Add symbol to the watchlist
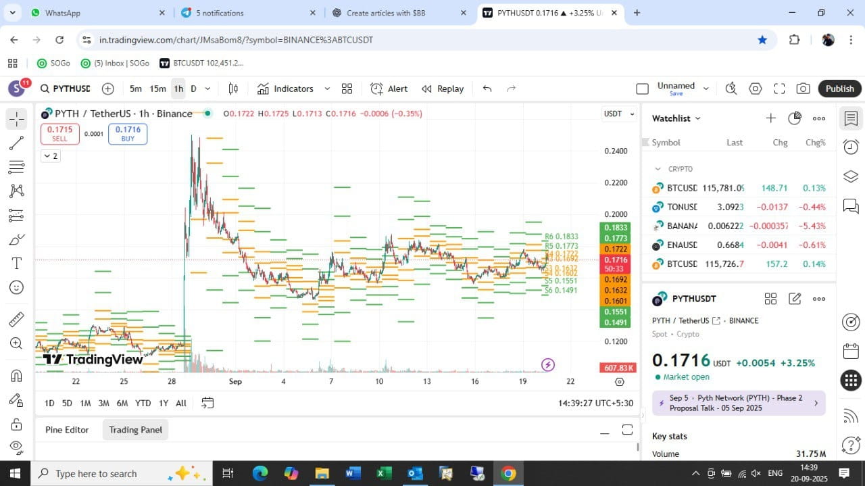Image resolution: width=865 pixels, height=486 pixels. point(770,118)
